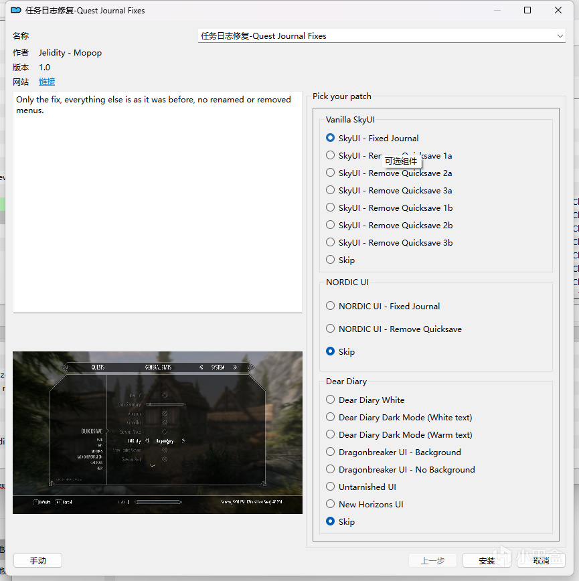The height and width of the screenshot is (581, 579).
Task: Open the 链接 website link
Action: click(x=47, y=82)
